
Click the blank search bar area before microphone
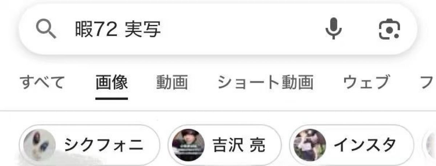(242, 29)
